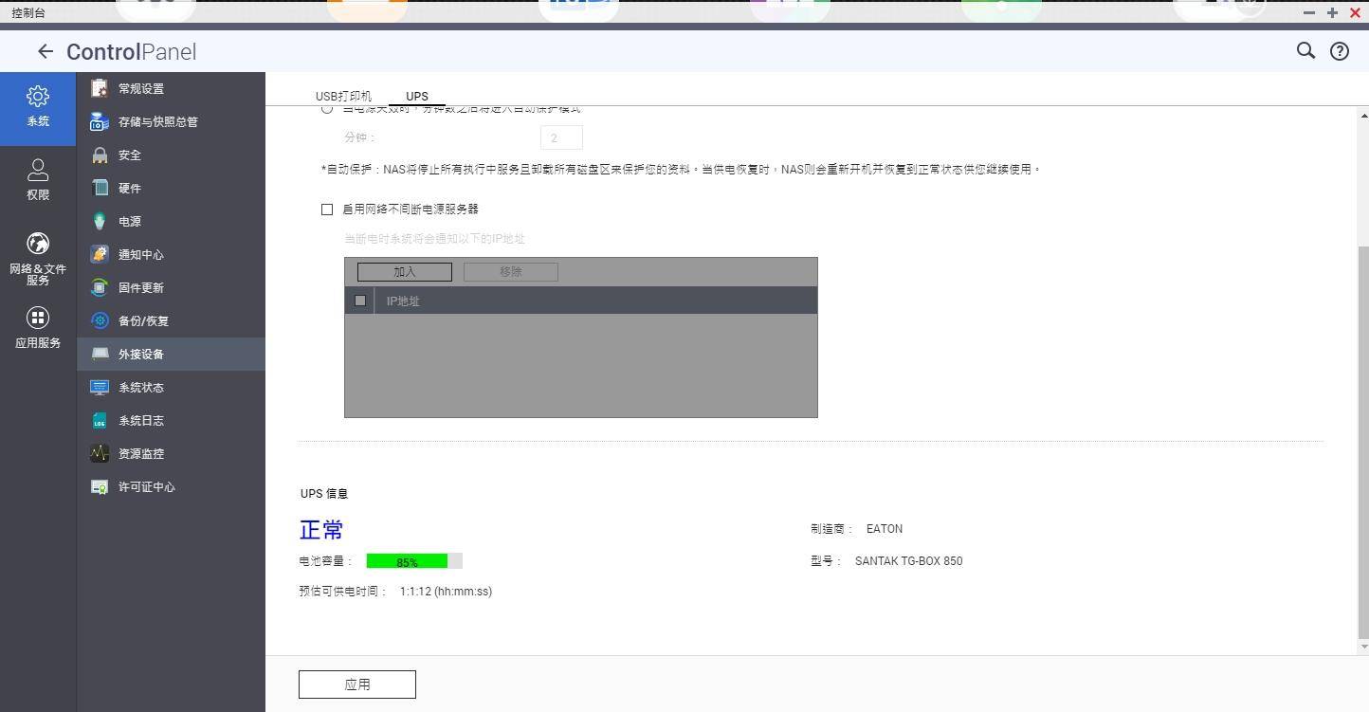
Task: Enable 启用网络不间断电源服务器 checkbox
Action: coord(327,209)
